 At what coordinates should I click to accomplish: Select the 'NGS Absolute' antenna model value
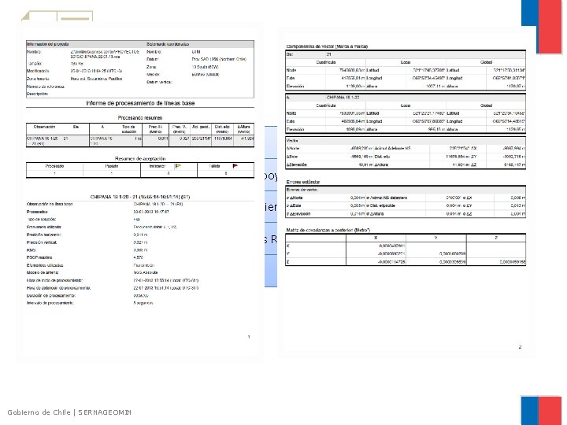(x=146, y=272)
